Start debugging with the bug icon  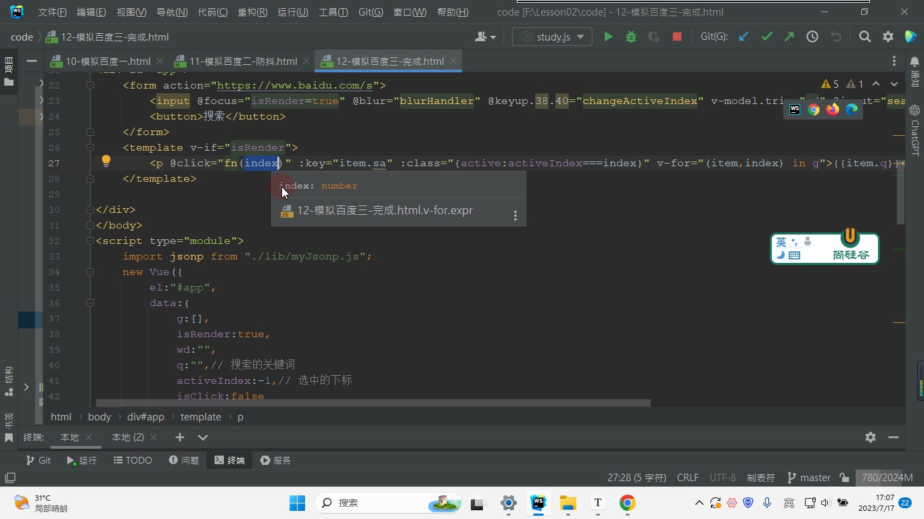[x=631, y=37]
